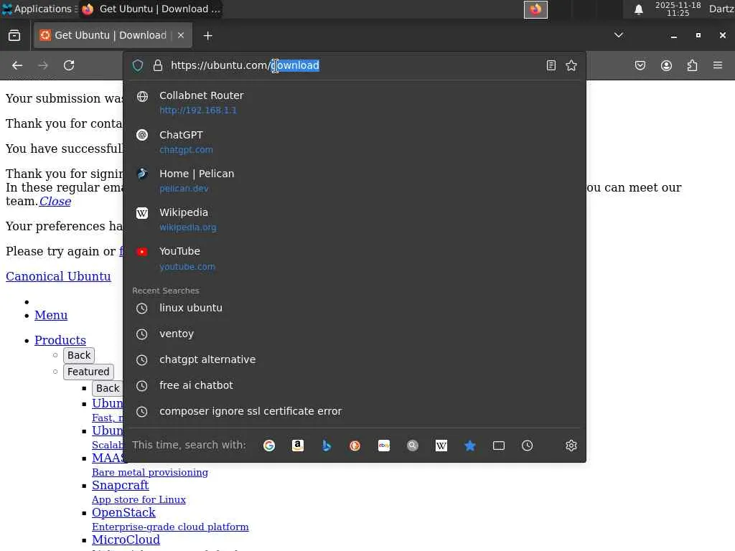Search this time with Bing
Image resolution: width=735 pixels, height=551 pixels.
[x=327, y=446]
